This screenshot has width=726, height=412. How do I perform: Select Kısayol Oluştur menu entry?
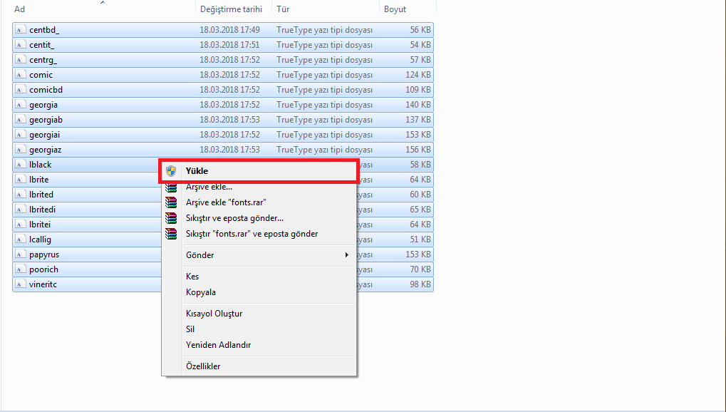click(x=259, y=314)
